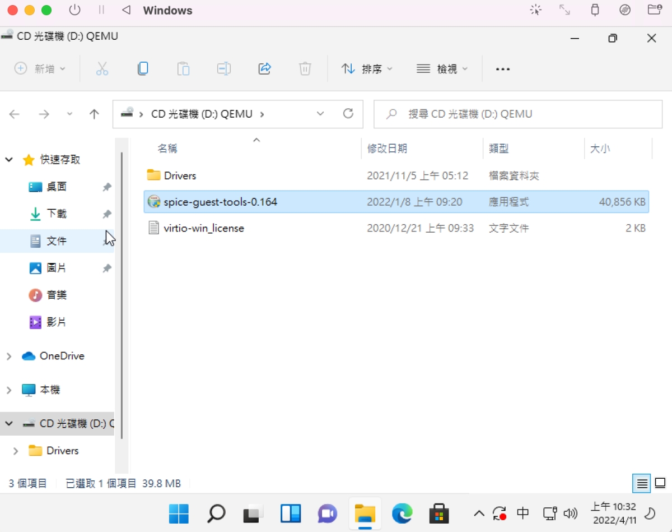
Task: Open the 檢視 view dropdown
Action: coord(442,69)
